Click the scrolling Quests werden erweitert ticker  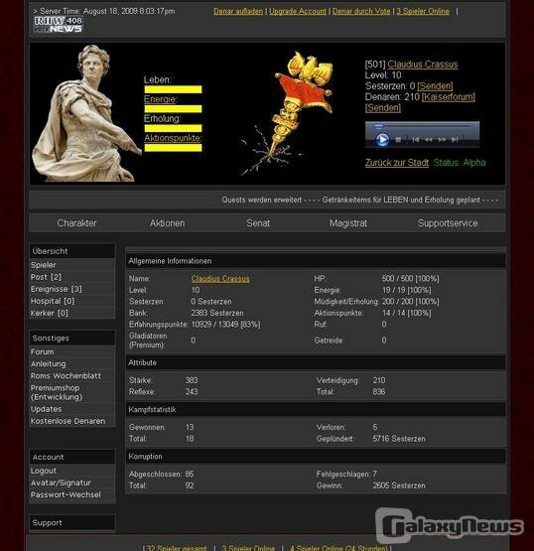pos(359,200)
